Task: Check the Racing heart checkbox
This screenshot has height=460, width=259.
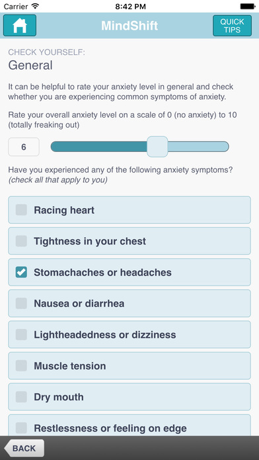Action: point(21,210)
